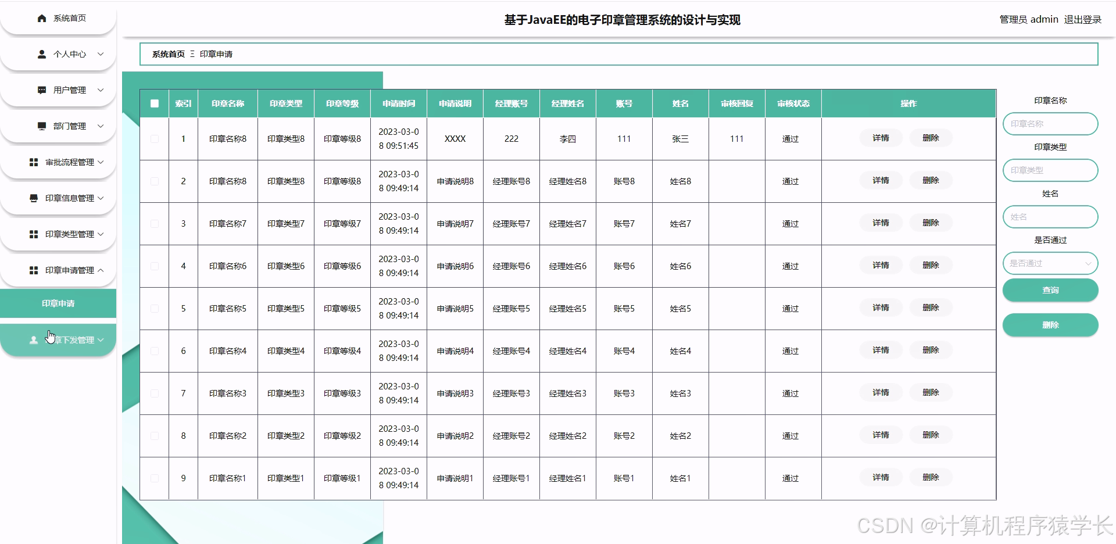Viewport: 1116px width, 544px height.
Task: Toggle the select-all checkbox in table header
Action: click(154, 103)
